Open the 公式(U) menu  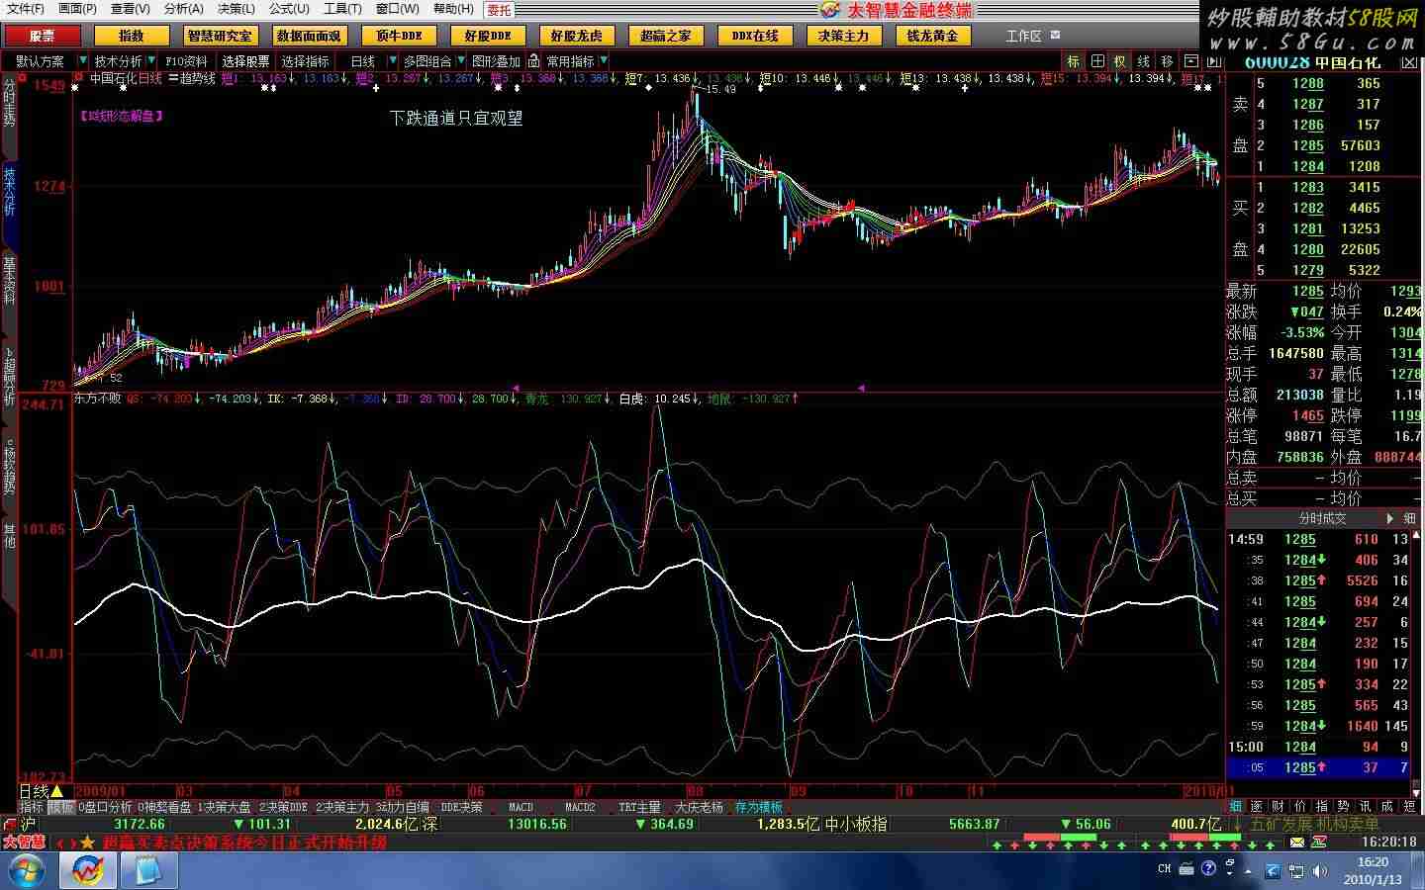pos(289,9)
